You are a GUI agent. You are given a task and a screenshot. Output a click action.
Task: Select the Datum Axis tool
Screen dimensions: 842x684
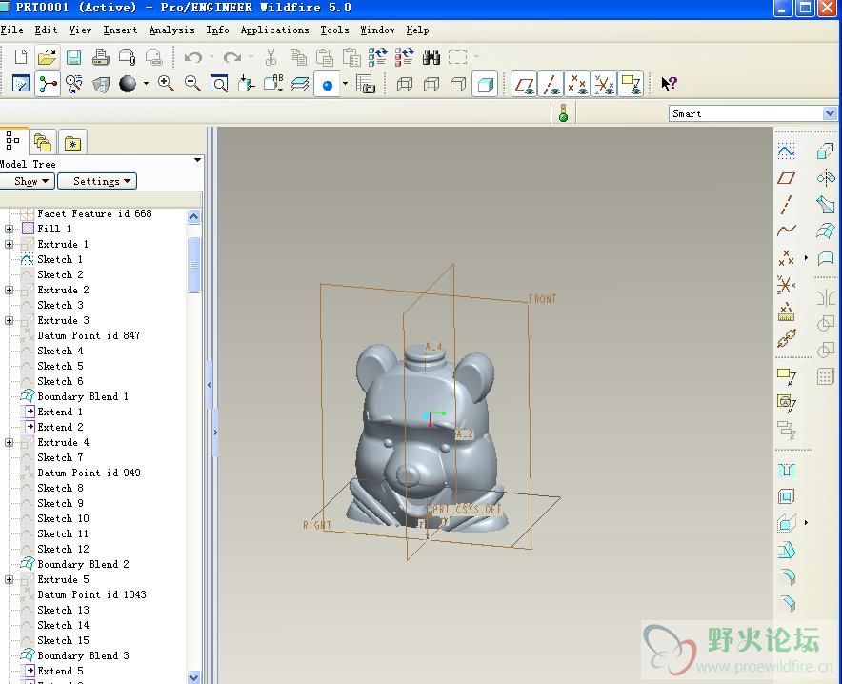pyautogui.click(x=786, y=205)
